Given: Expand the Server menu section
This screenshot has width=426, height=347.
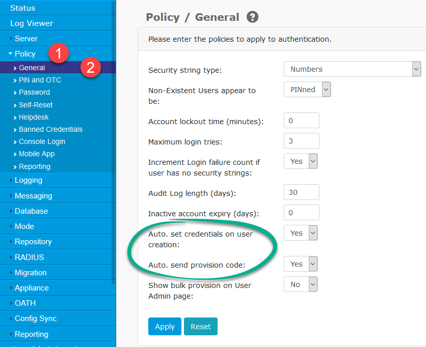Looking at the screenshot, I should [26, 38].
